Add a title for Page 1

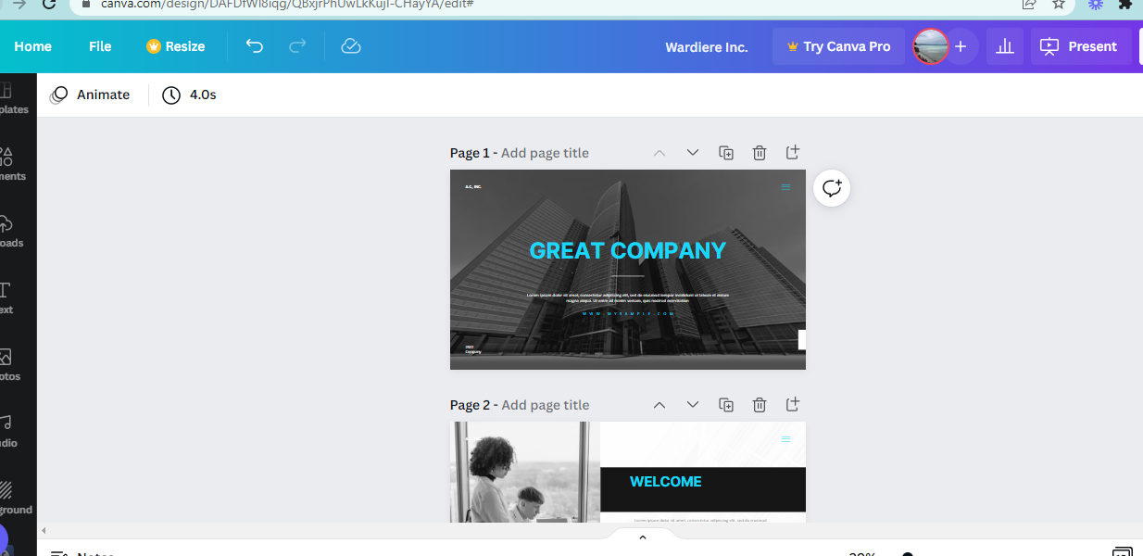[545, 153]
